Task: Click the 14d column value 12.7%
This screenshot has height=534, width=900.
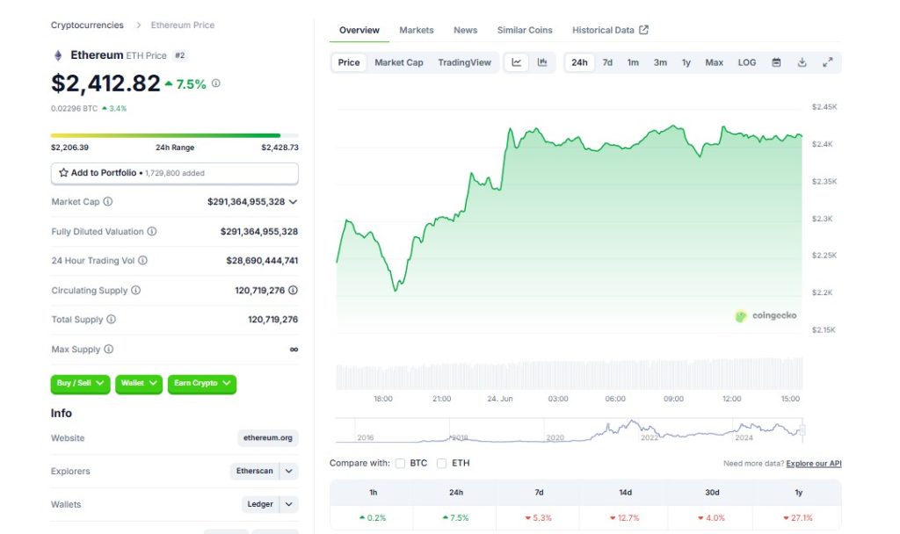Action: [625, 517]
